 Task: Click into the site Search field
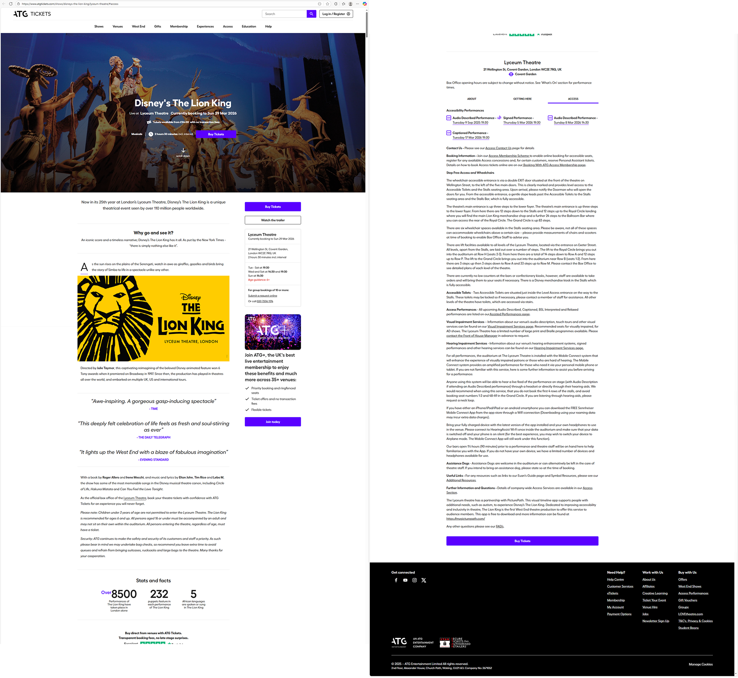click(x=284, y=14)
